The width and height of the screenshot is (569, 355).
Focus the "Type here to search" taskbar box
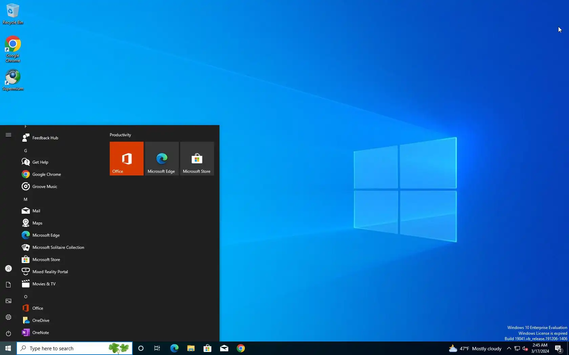pyautogui.click(x=75, y=348)
